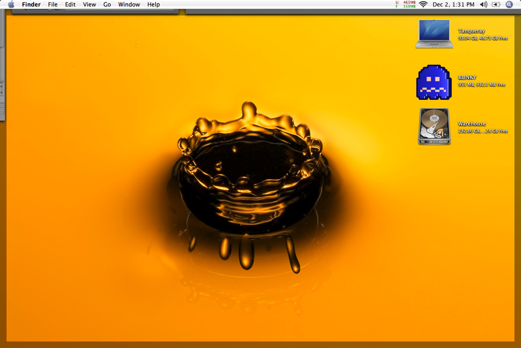The height and width of the screenshot is (348, 521).
Task: Click the BLINKY volume label
Action: click(467, 77)
